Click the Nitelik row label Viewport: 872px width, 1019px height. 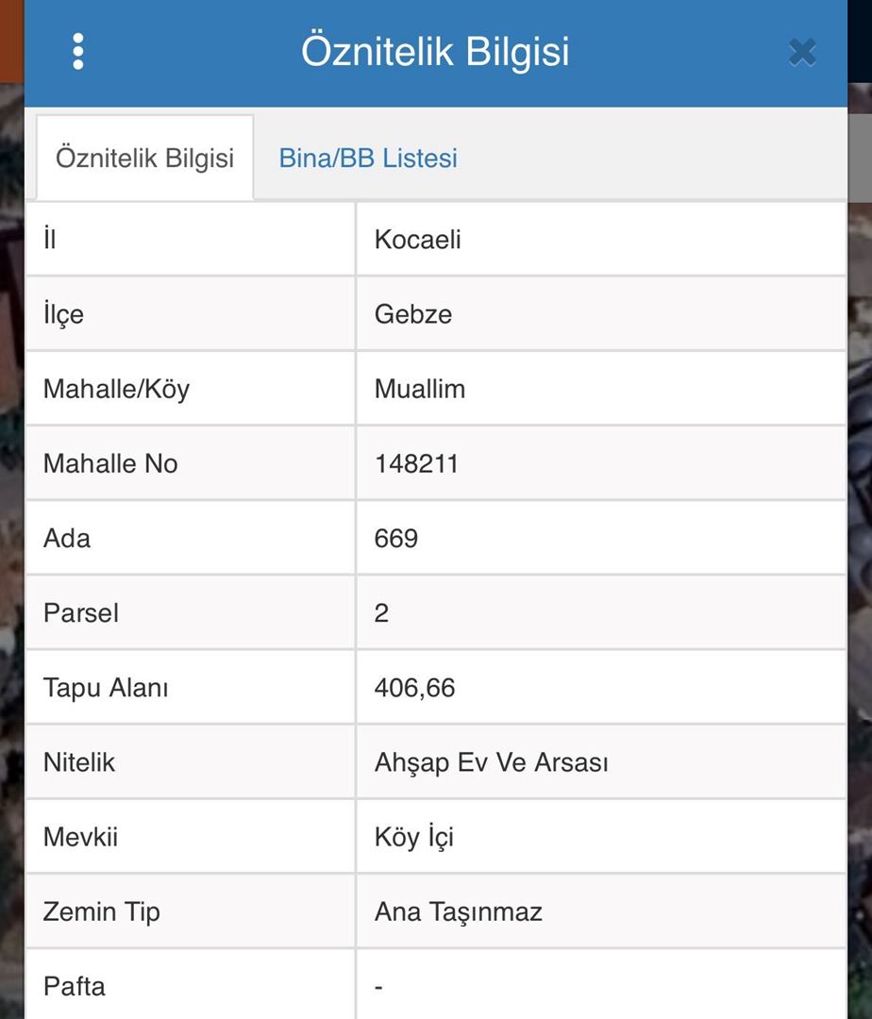[79, 762]
